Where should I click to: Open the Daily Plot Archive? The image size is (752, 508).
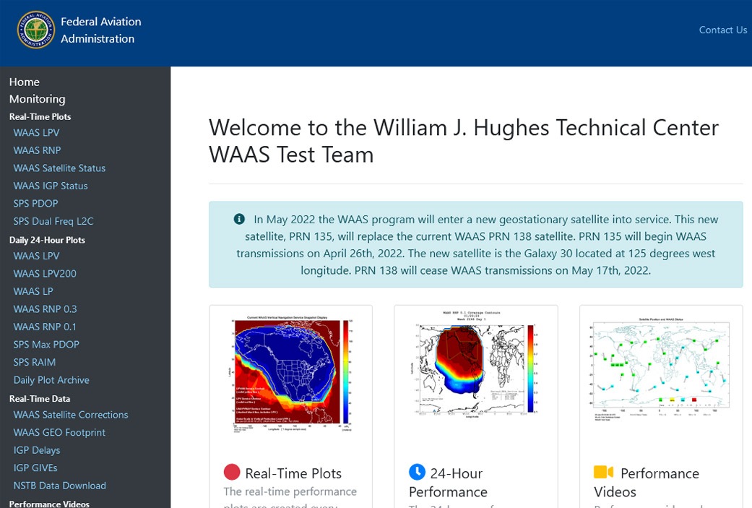point(51,380)
